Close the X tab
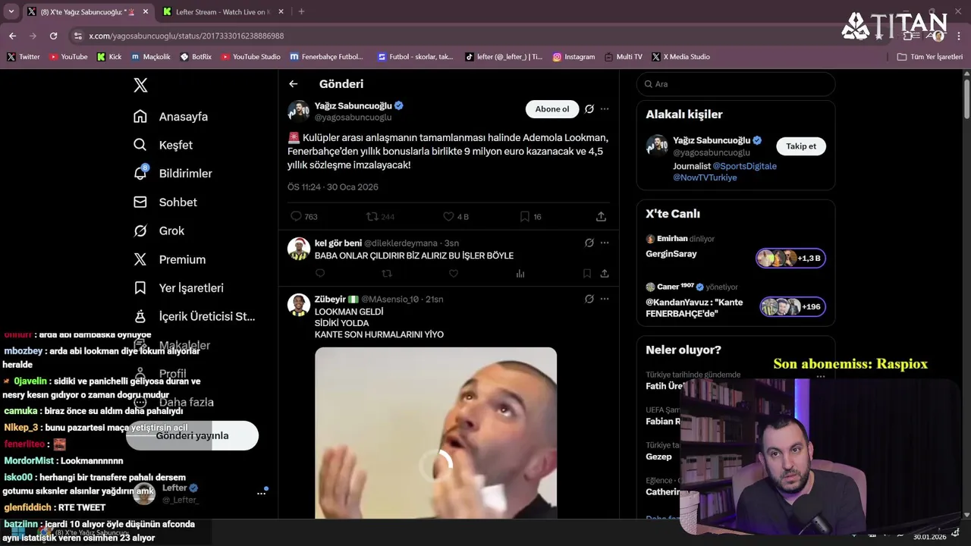The image size is (971, 546). (144, 12)
